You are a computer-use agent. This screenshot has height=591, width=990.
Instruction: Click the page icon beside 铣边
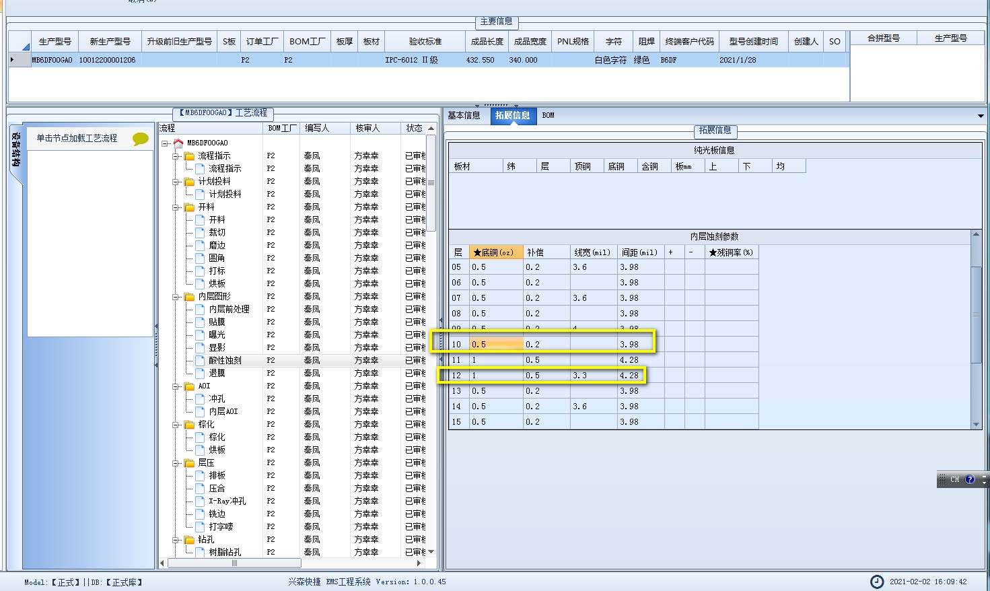200,514
